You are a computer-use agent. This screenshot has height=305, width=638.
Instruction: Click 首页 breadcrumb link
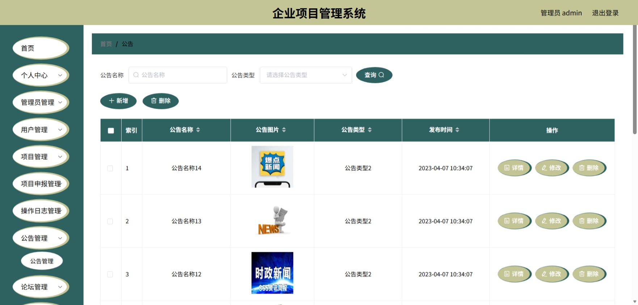tap(106, 44)
